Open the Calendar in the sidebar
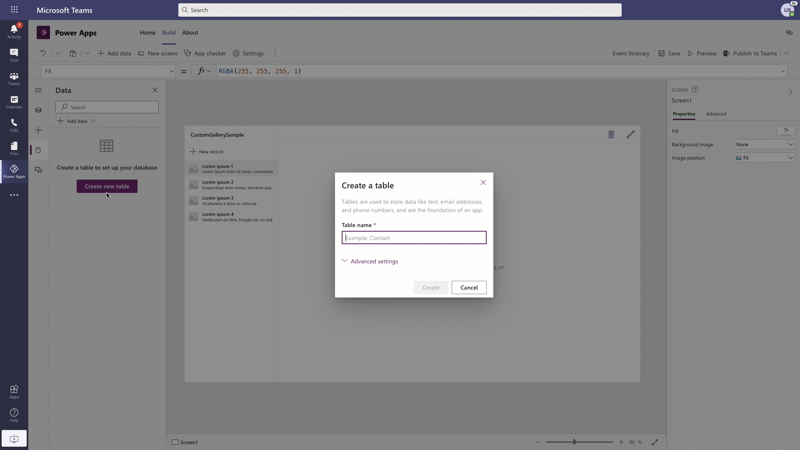800x450 pixels. pos(14,102)
